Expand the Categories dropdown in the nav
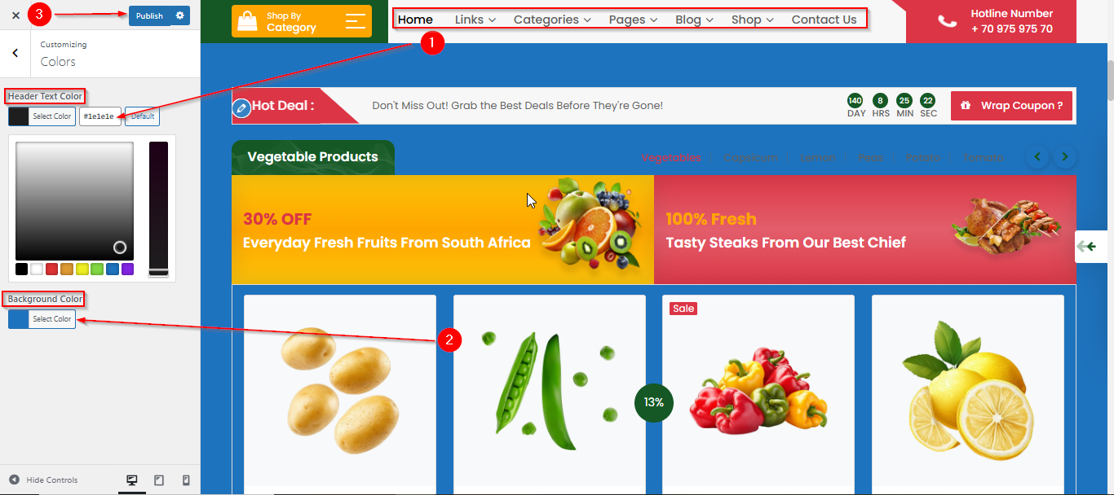This screenshot has width=1114, height=495. pos(552,20)
